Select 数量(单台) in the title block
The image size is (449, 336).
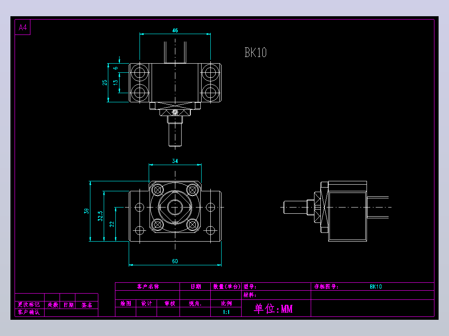point(226,287)
